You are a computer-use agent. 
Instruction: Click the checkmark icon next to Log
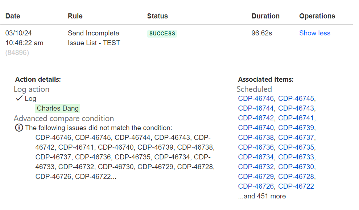(18, 98)
